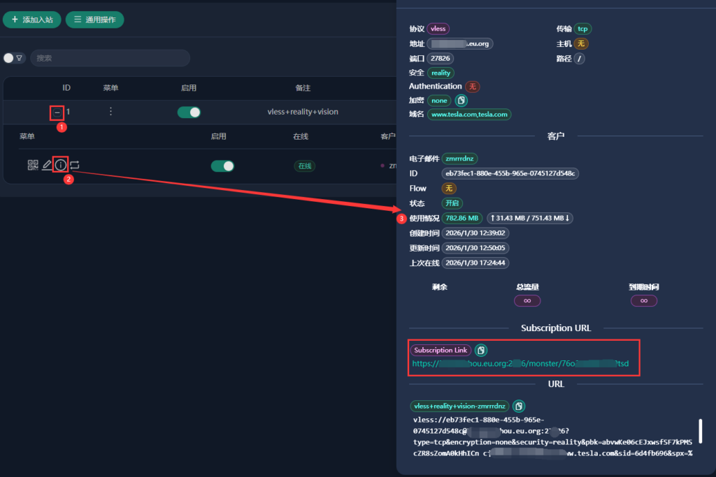Select the pencil edit icon in the menu row
This screenshot has height=477, width=716.
coord(46,165)
